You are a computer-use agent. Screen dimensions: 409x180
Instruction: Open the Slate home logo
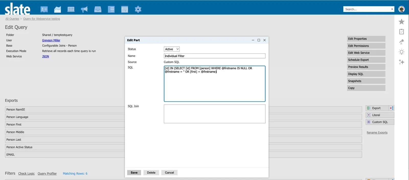point(17,9)
